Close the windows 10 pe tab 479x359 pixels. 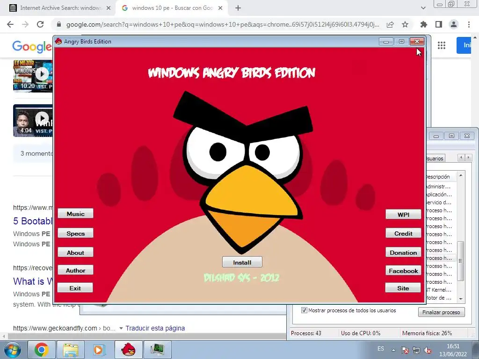pyautogui.click(x=220, y=8)
